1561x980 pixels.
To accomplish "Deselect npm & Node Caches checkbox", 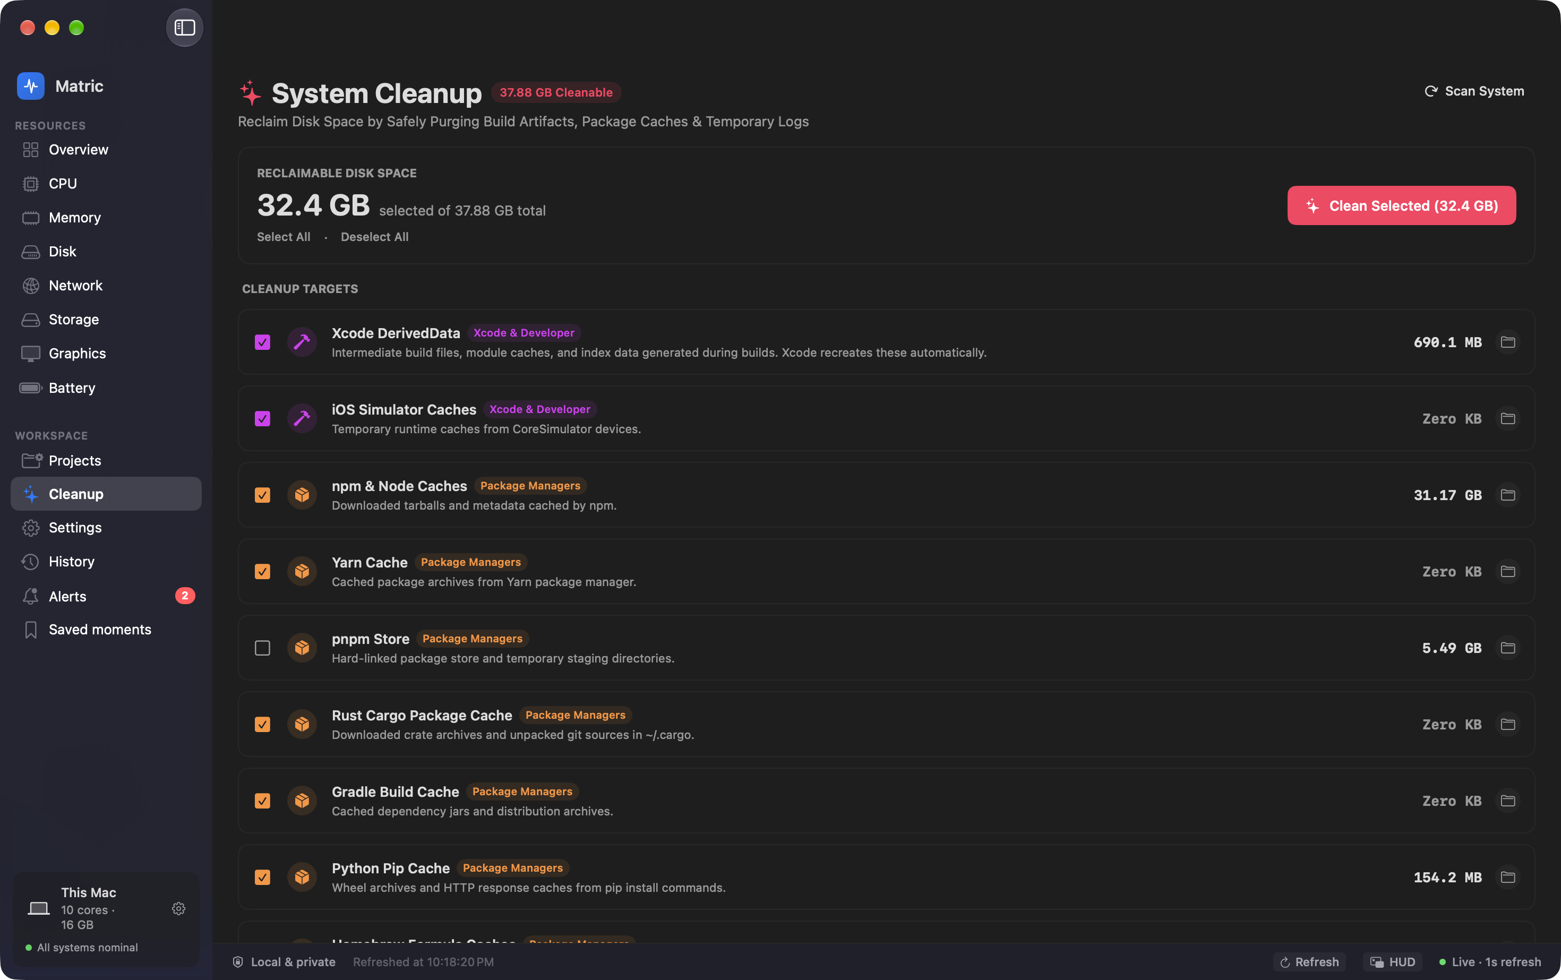I will pos(262,495).
